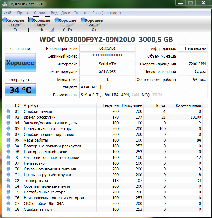Minimize the CrystalDiskInfo window
Image resolution: width=212 pixels, height=218 pixels.
(181, 3)
